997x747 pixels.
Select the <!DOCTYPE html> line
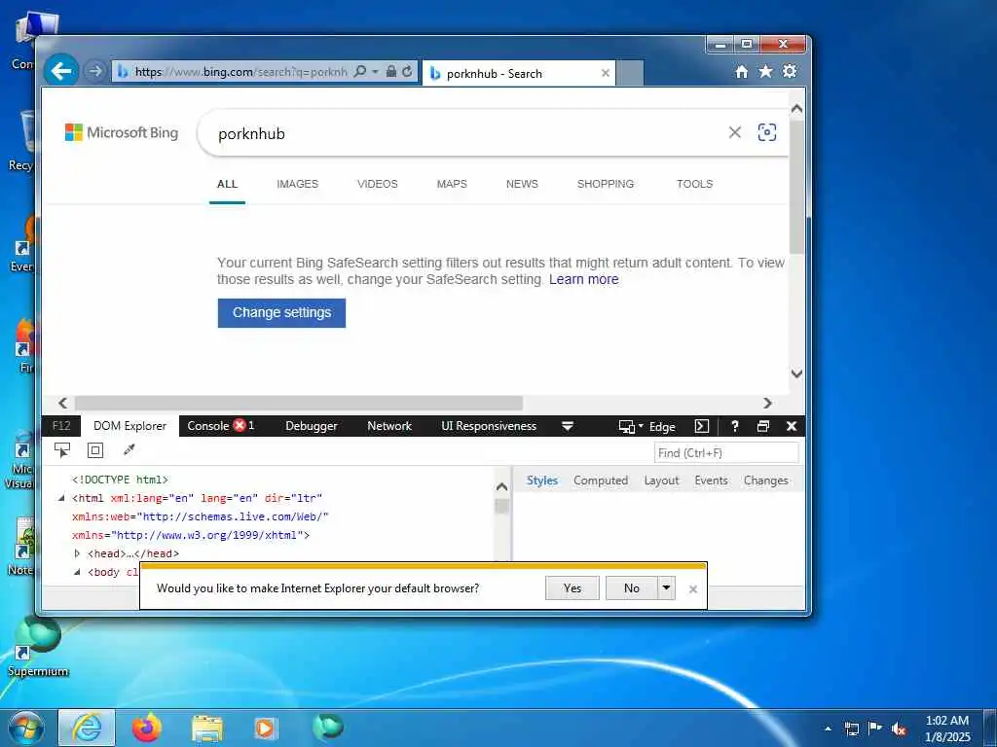tap(120, 480)
